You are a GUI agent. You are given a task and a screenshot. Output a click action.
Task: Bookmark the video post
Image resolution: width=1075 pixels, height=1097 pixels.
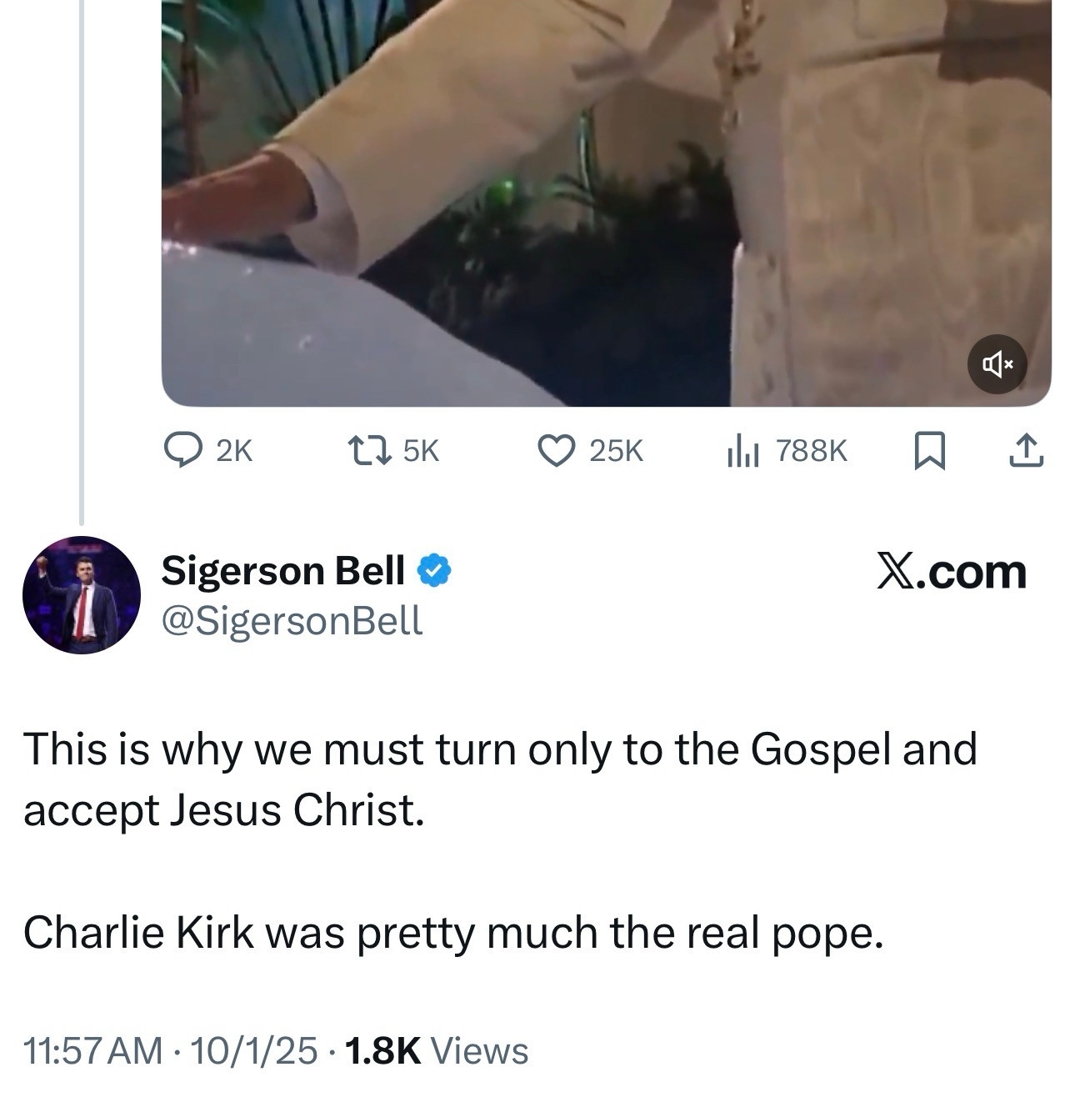coord(927,451)
